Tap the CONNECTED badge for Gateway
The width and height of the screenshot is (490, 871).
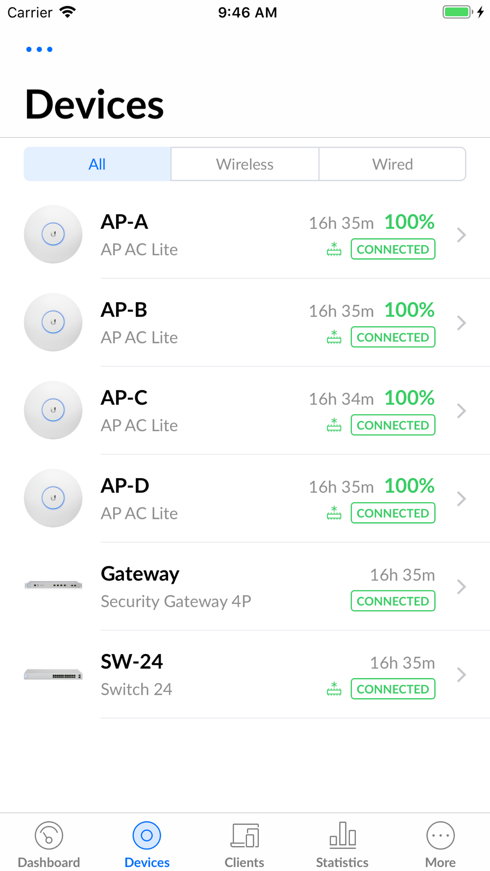[x=393, y=601]
